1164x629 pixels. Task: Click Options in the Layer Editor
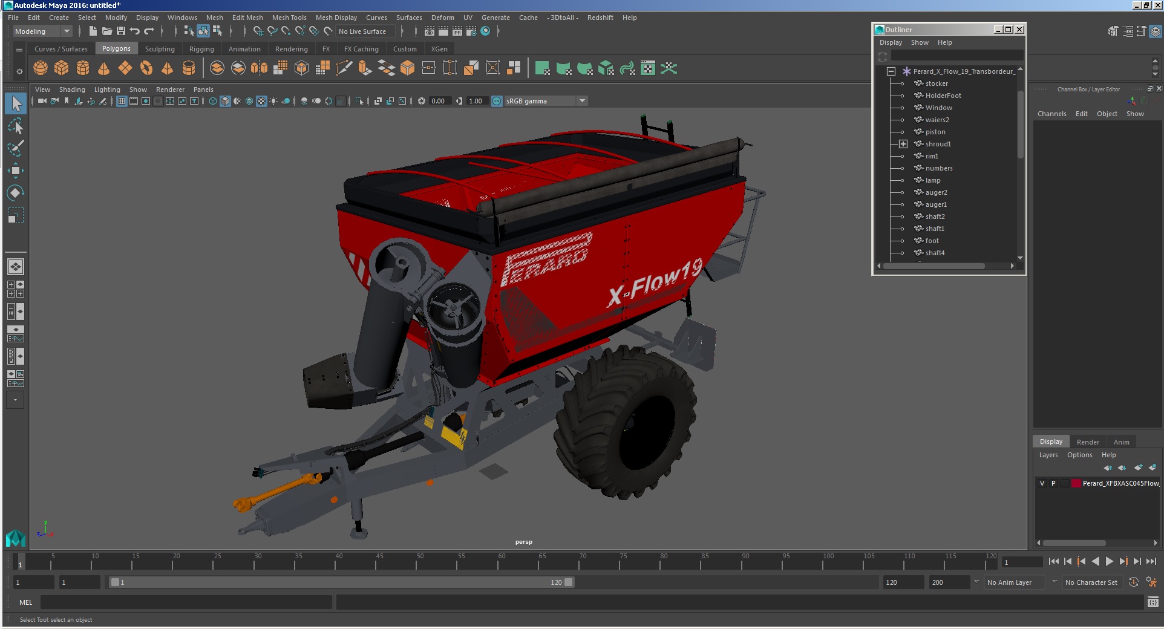click(x=1079, y=455)
